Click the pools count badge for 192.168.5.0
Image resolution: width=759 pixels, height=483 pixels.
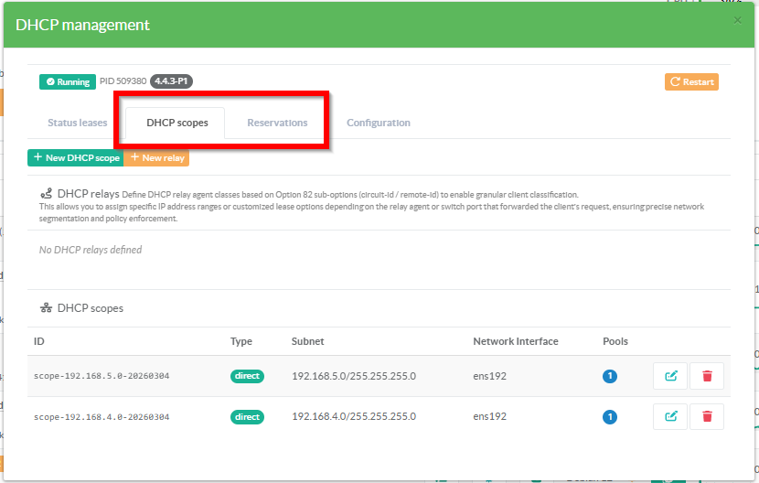pyautogui.click(x=610, y=376)
